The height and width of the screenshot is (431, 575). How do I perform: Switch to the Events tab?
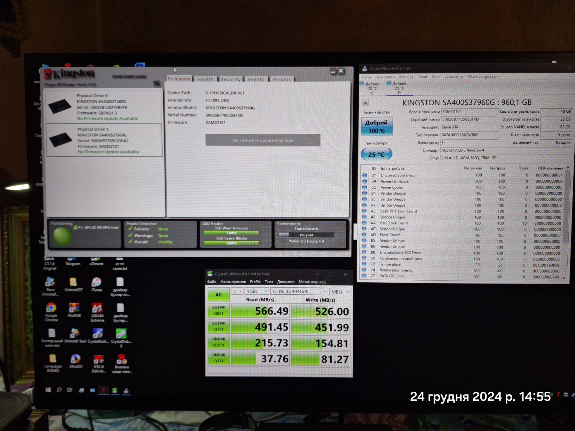[256, 79]
